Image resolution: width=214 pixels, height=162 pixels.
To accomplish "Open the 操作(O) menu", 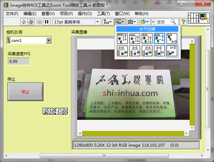I will pos(85,14).
